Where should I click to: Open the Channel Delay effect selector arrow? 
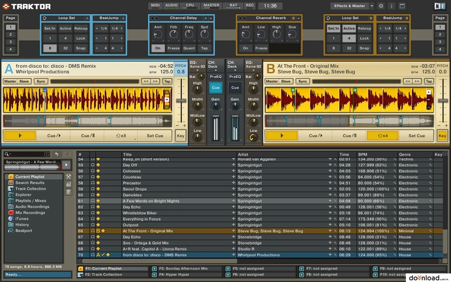[211, 18]
